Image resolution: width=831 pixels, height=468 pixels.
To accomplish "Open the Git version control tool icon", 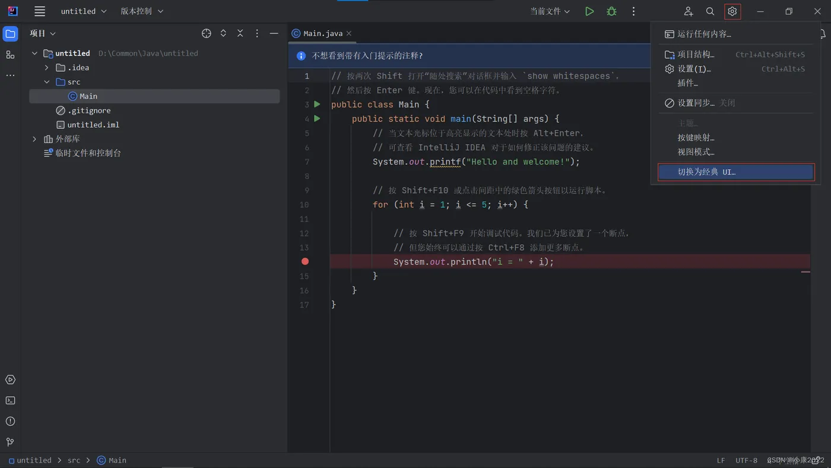I will (10, 442).
